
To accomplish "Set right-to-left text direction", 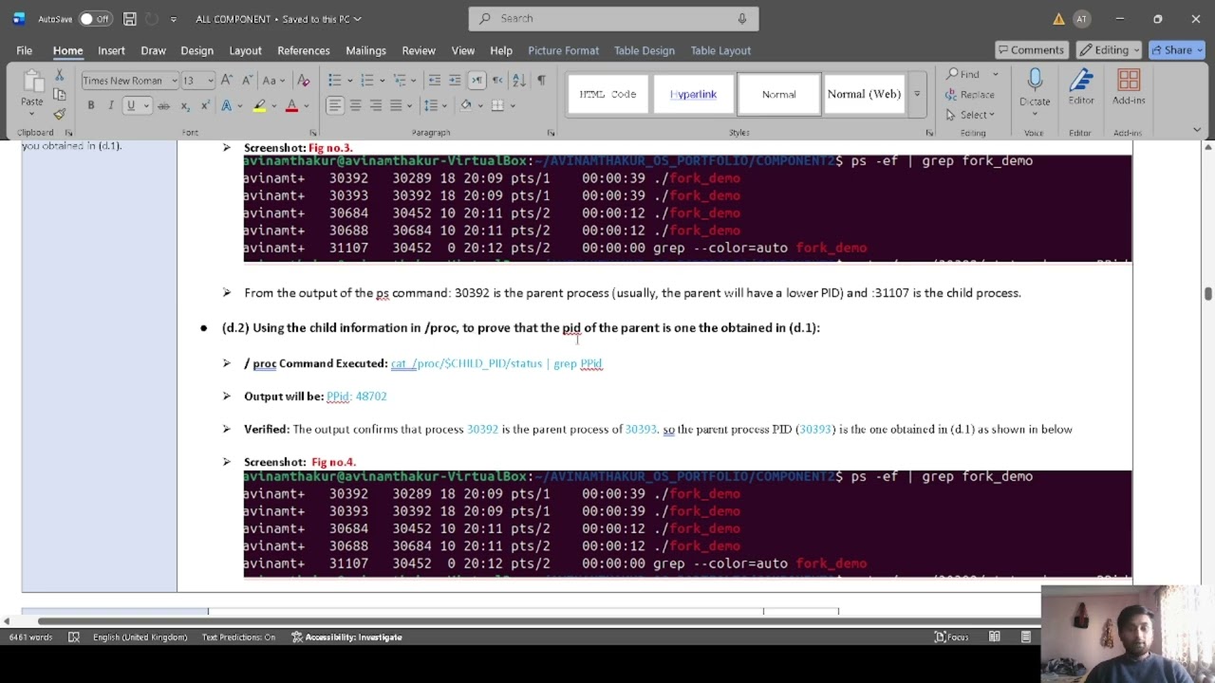I will point(497,81).
